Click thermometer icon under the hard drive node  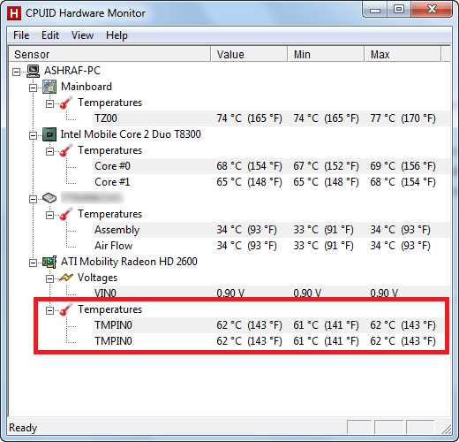pos(66,214)
